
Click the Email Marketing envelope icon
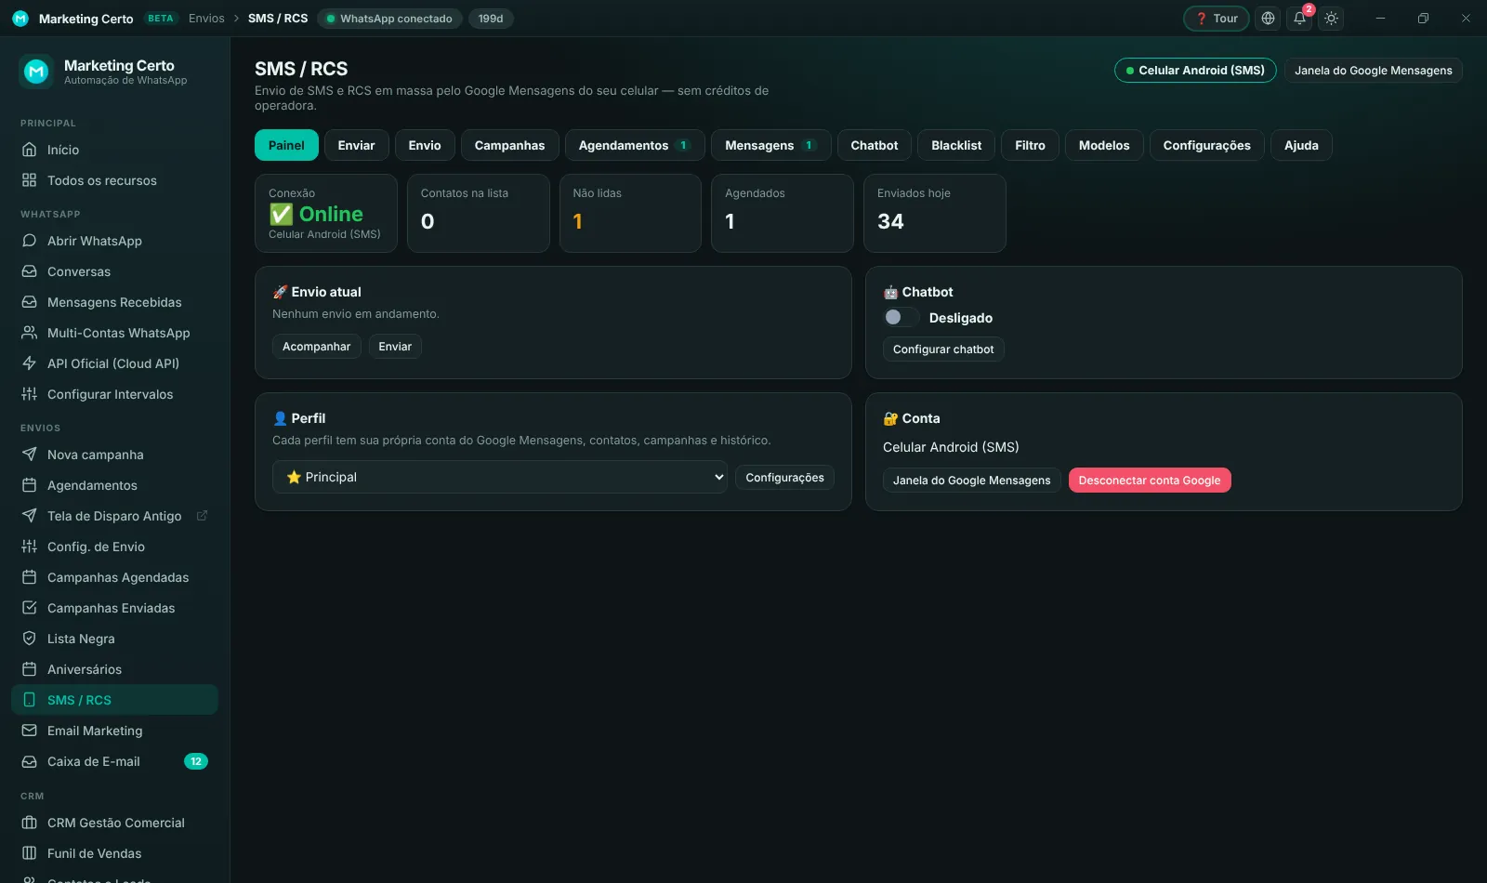tap(30, 731)
